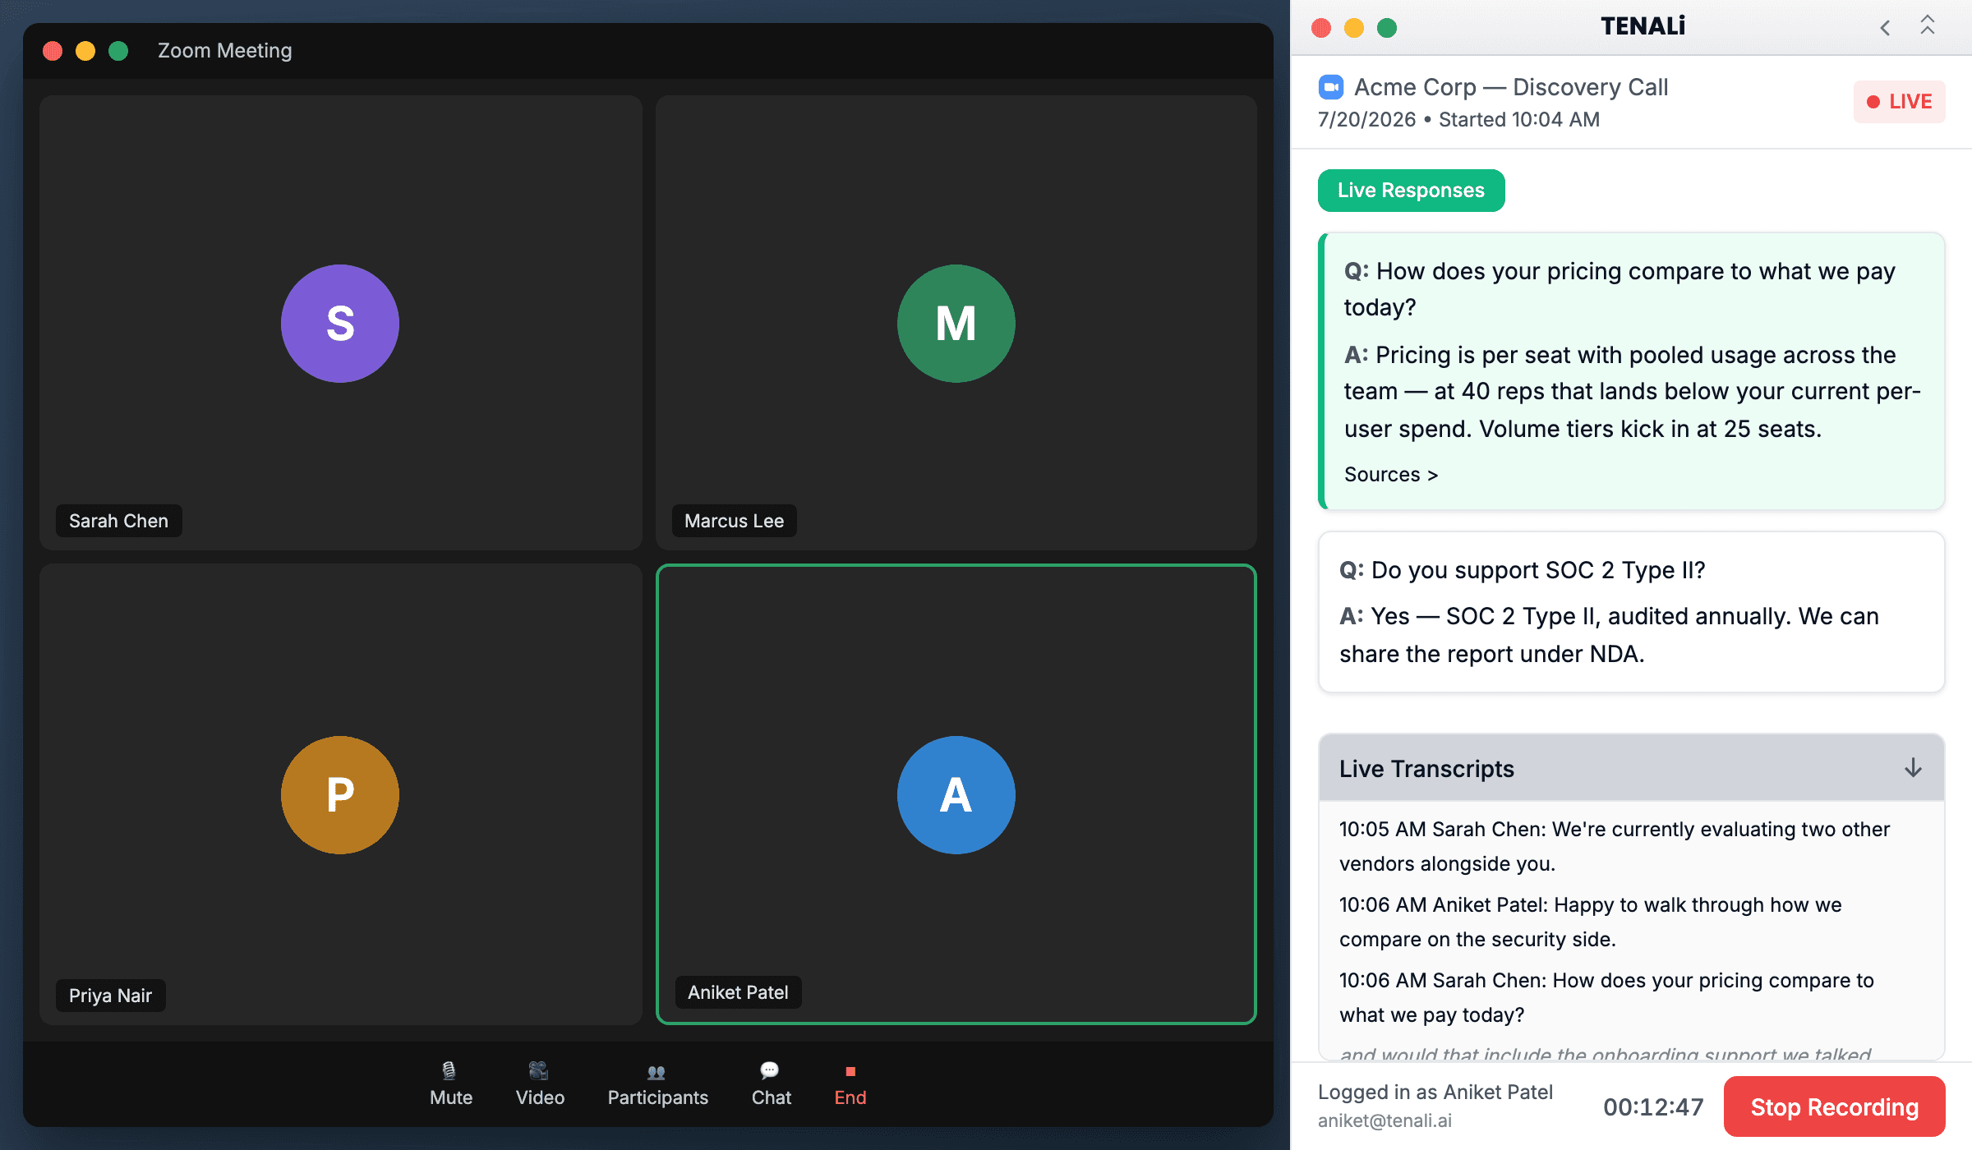Open the Participants panel in Zoom

[x=657, y=1084]
